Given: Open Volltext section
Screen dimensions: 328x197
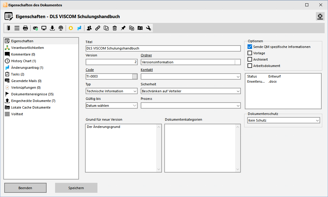Looking at the screenshot, I should [x=41, y=114].
